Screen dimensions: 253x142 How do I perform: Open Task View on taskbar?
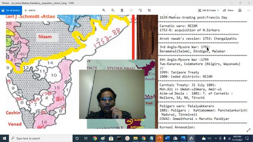tap(86, 138)
